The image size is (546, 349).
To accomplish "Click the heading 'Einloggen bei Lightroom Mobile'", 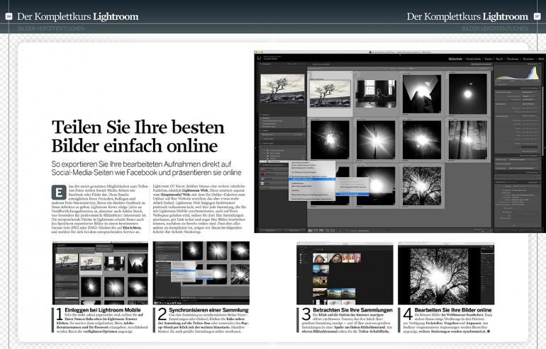I will (103, 310).
